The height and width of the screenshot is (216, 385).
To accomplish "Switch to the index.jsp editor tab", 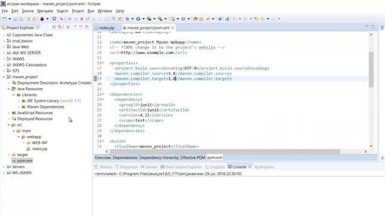I will tap(107, 28).
